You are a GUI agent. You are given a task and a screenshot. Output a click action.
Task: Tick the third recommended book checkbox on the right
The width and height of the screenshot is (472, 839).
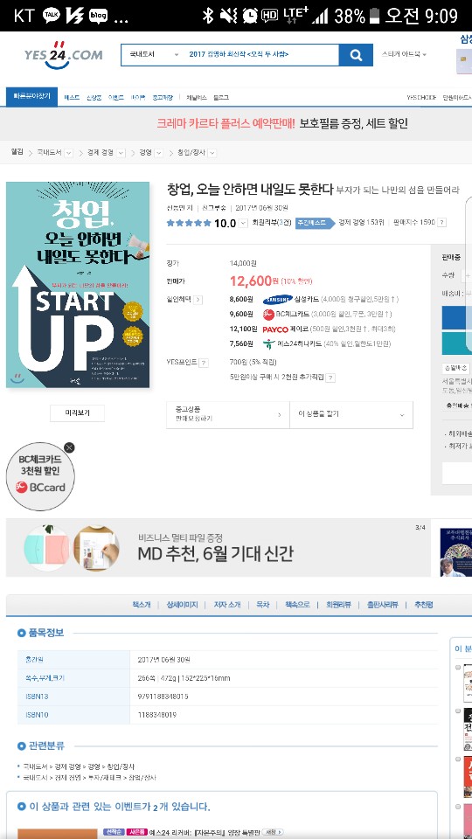[x=457, y=759]
